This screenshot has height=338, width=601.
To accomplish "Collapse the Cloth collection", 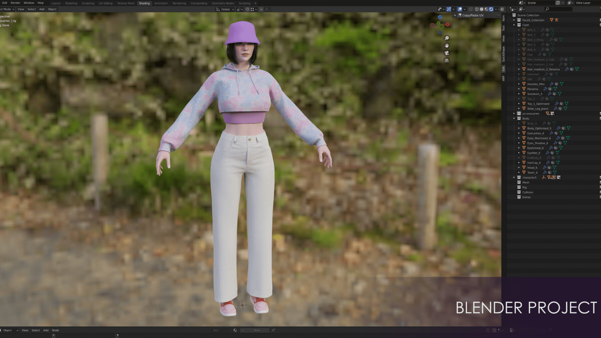I will [x=514, y=25].
